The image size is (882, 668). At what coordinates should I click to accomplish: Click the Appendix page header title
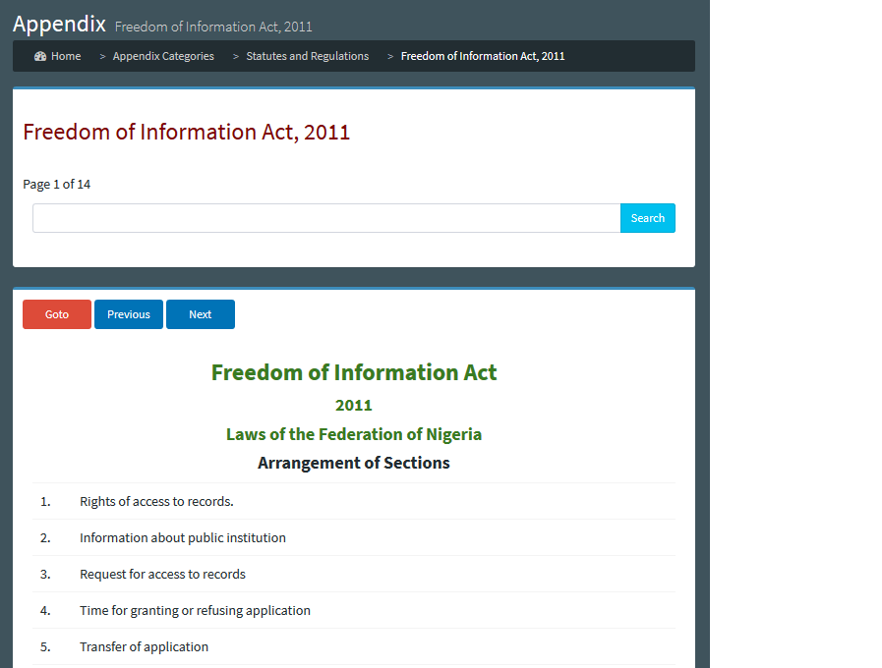[59, 25]
